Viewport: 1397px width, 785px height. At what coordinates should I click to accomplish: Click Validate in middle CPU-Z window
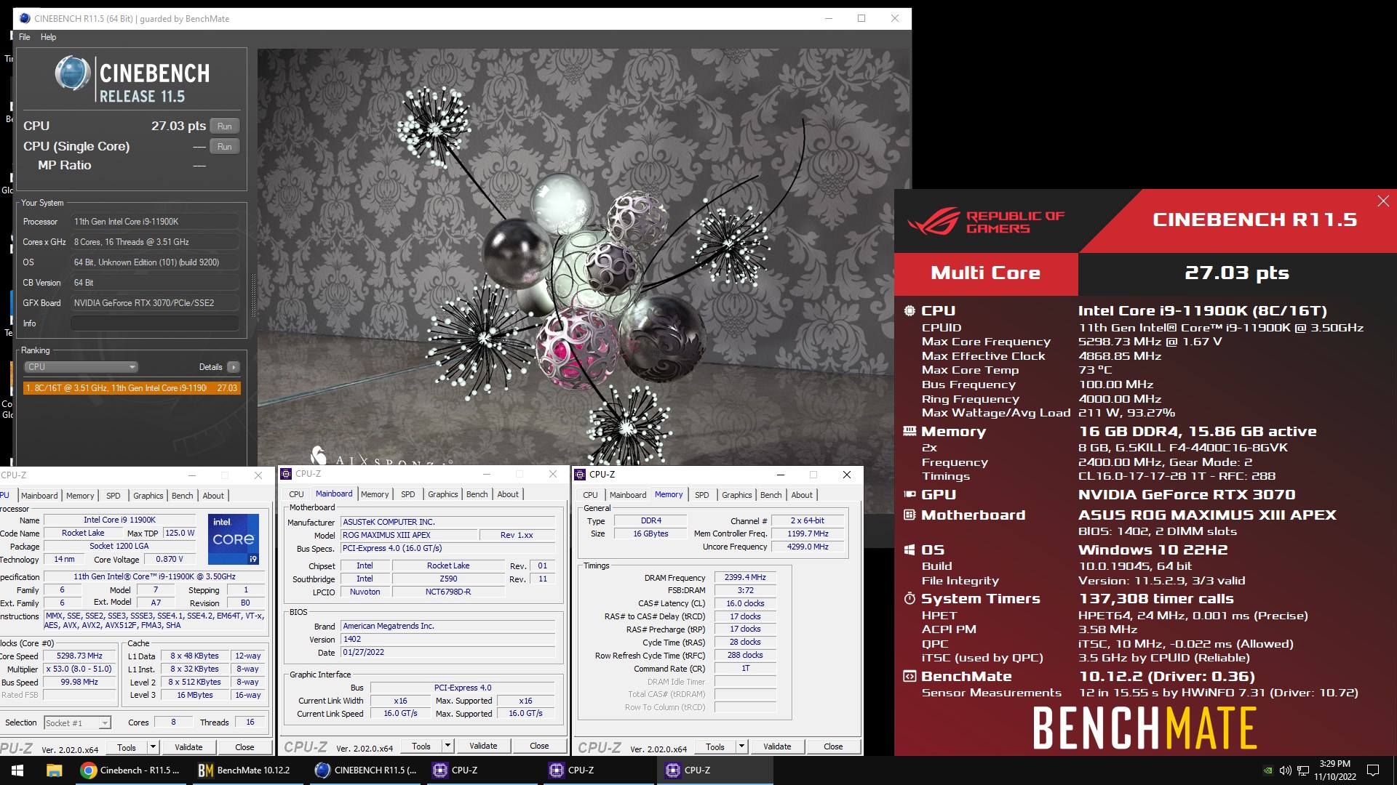pos(483,746)
